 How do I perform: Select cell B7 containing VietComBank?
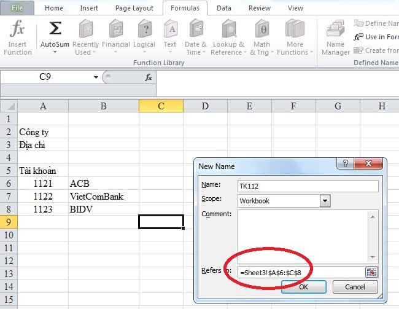pyautogui.click(x=103, y=197)
